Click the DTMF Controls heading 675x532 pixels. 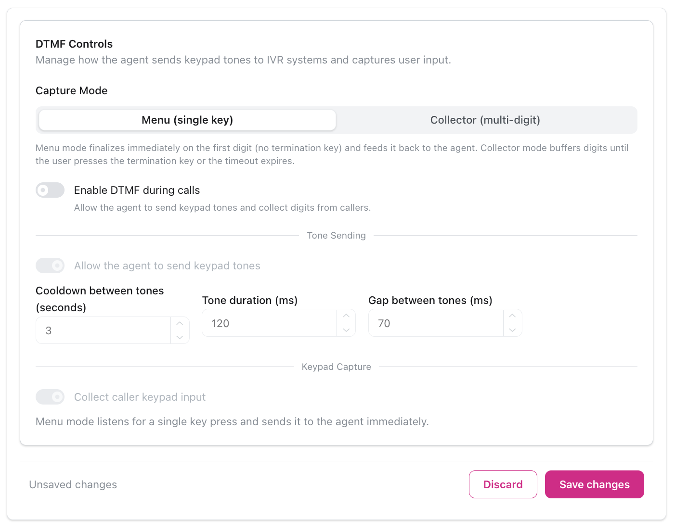tap(74, 44)
